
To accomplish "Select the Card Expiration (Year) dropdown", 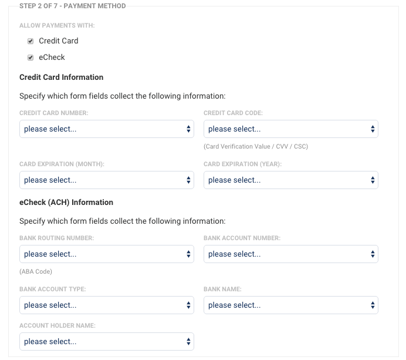I will (290, 180).
